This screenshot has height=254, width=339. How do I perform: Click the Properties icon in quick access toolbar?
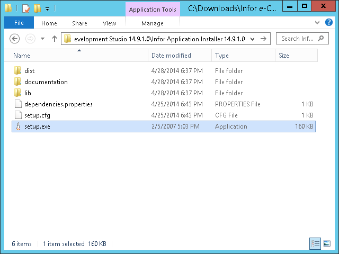25,8
